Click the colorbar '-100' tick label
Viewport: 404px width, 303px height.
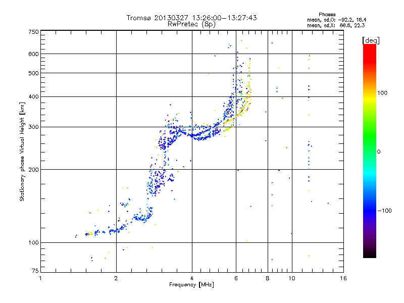click(385, 211)
